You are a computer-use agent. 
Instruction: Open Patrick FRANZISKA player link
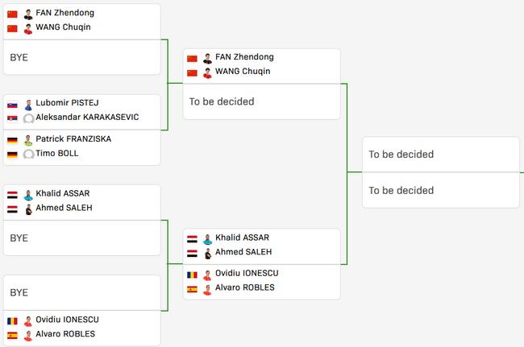[73, 138]
